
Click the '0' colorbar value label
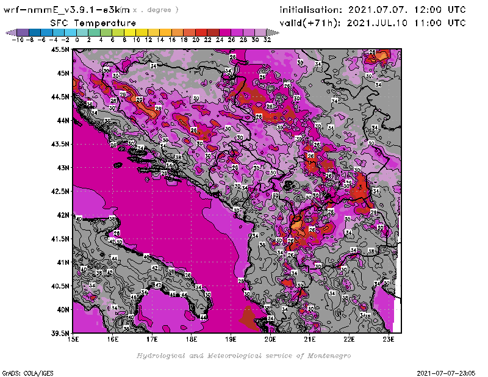coord(77,40)
